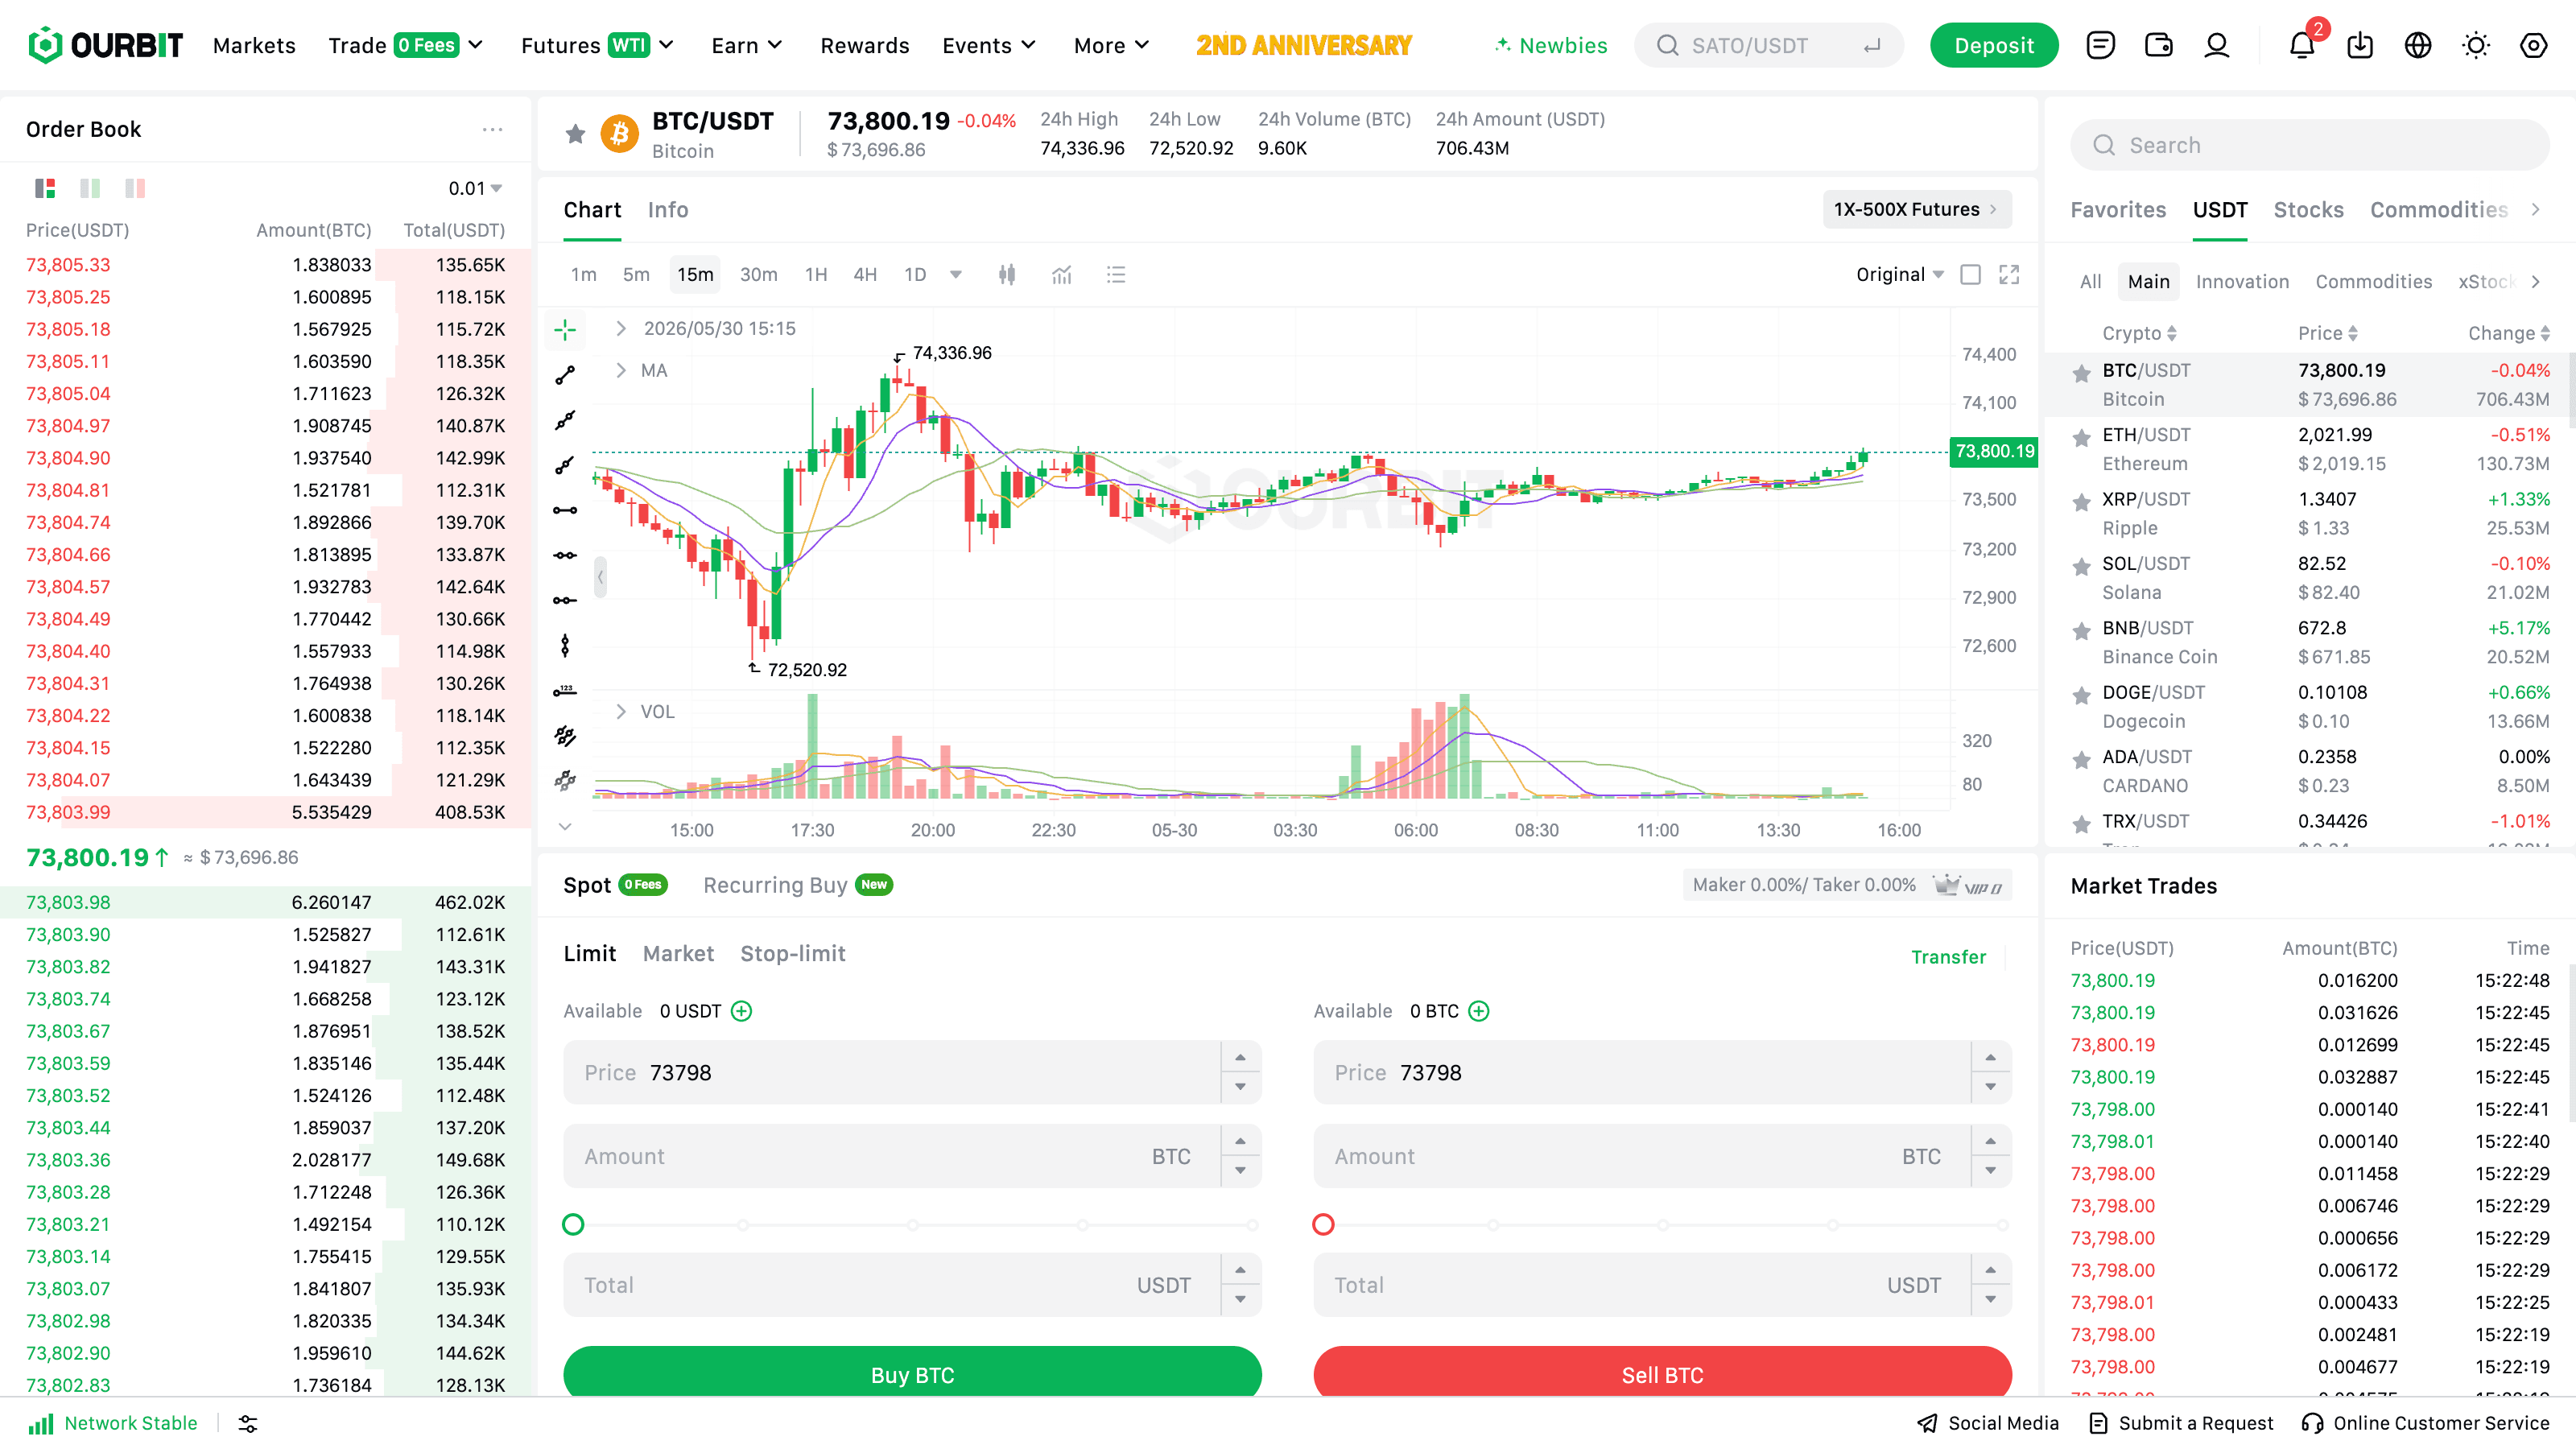Favorite XRP/USDT with its star

(2081, 501)
